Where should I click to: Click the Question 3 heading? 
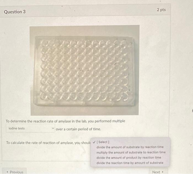15,12
